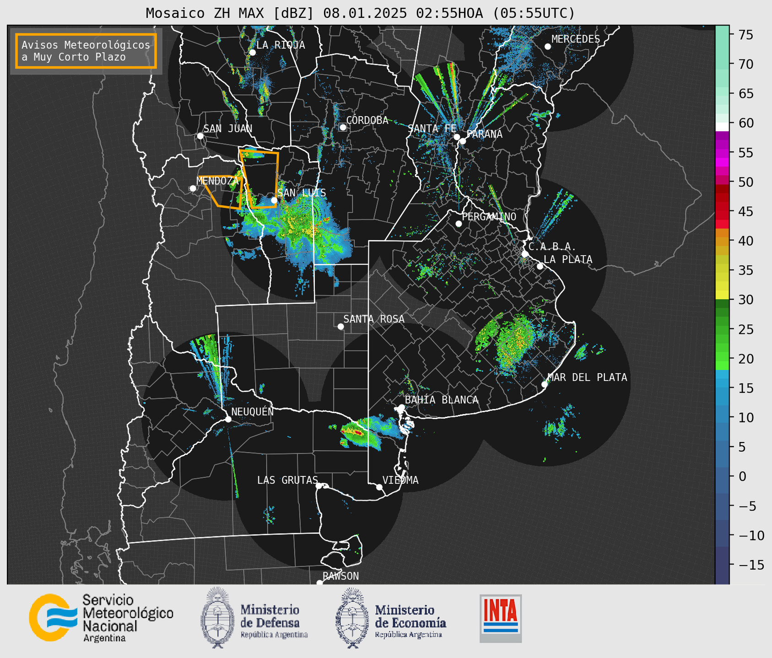
Task: Click the SANTA ROSA city marker dot
Action: [x=340, y=326]
